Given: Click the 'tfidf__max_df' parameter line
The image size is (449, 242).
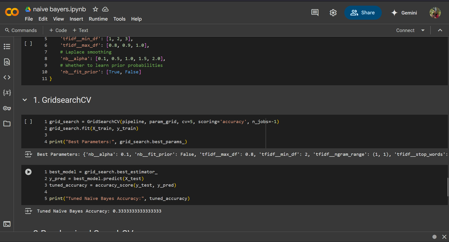Looking at the screenshot, I should click(105, 45).
